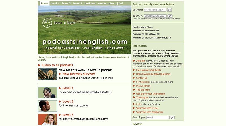This screenshot has width=226, height=126.
Task: Open the Level 1 link
Action: 68,88
